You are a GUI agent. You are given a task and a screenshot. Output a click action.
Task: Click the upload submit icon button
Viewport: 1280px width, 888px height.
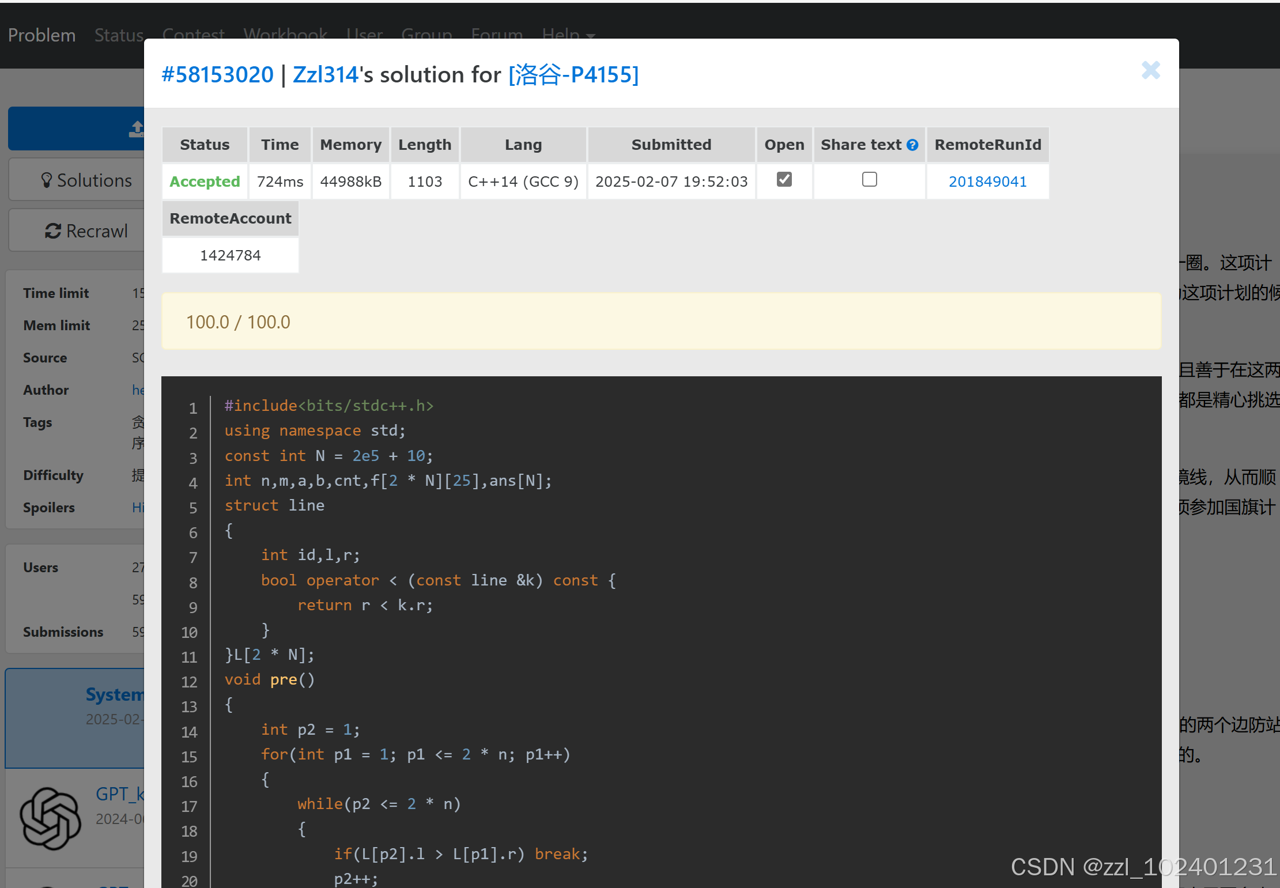pos(136,129)
